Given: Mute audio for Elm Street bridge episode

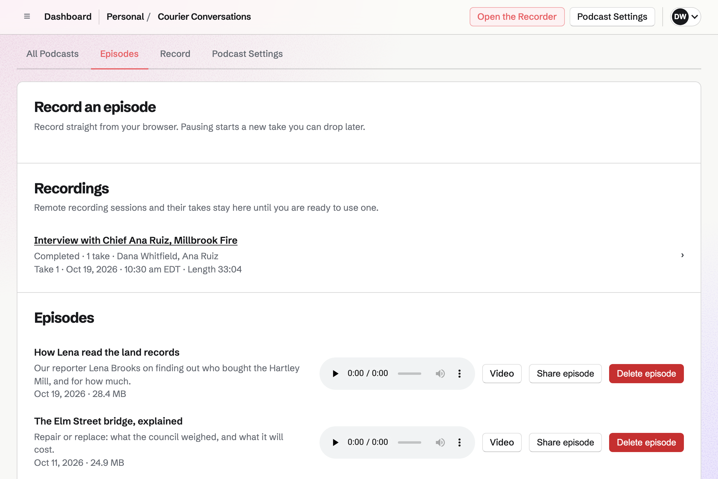Looking at the screenshot, I should (440, 442).
